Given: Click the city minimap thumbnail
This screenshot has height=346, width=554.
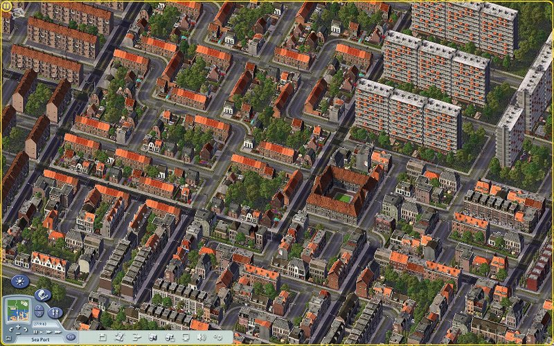Looking at the screenshot, I should click(x=18, y=311).
